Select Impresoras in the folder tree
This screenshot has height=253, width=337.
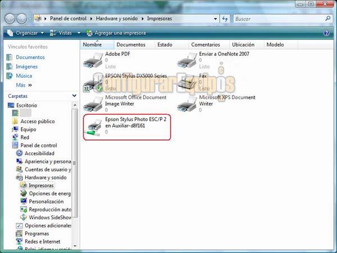tap(41, 185)
